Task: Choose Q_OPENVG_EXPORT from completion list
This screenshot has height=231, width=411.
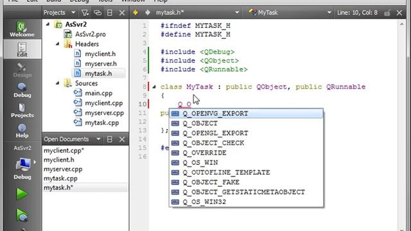Action: click(246, 114)
